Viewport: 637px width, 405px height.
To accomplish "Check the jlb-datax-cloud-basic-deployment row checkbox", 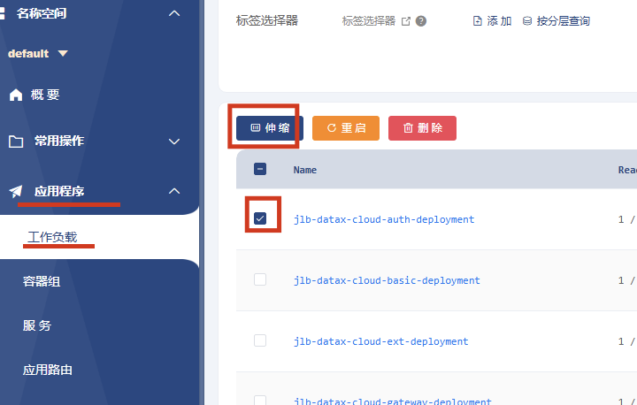I will pyautogui.click(x=260, y=279).
